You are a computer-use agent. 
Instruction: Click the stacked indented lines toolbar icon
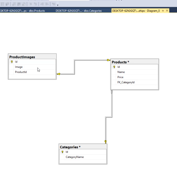tap(30, 4)
